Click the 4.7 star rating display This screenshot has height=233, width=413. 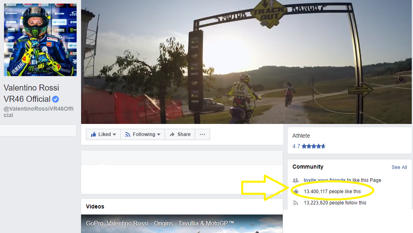pyautogui.click(x=309, y=146)
